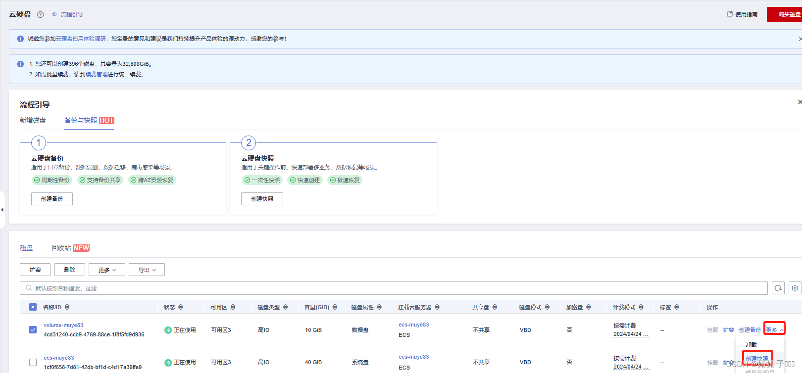This screenshot has height=373, width=802.
Task: Click the 扩容 toolbar button
Action: (x=35, y=270)
